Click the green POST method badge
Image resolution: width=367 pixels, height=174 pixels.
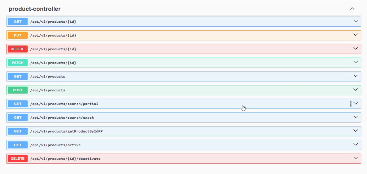(18, 90)
